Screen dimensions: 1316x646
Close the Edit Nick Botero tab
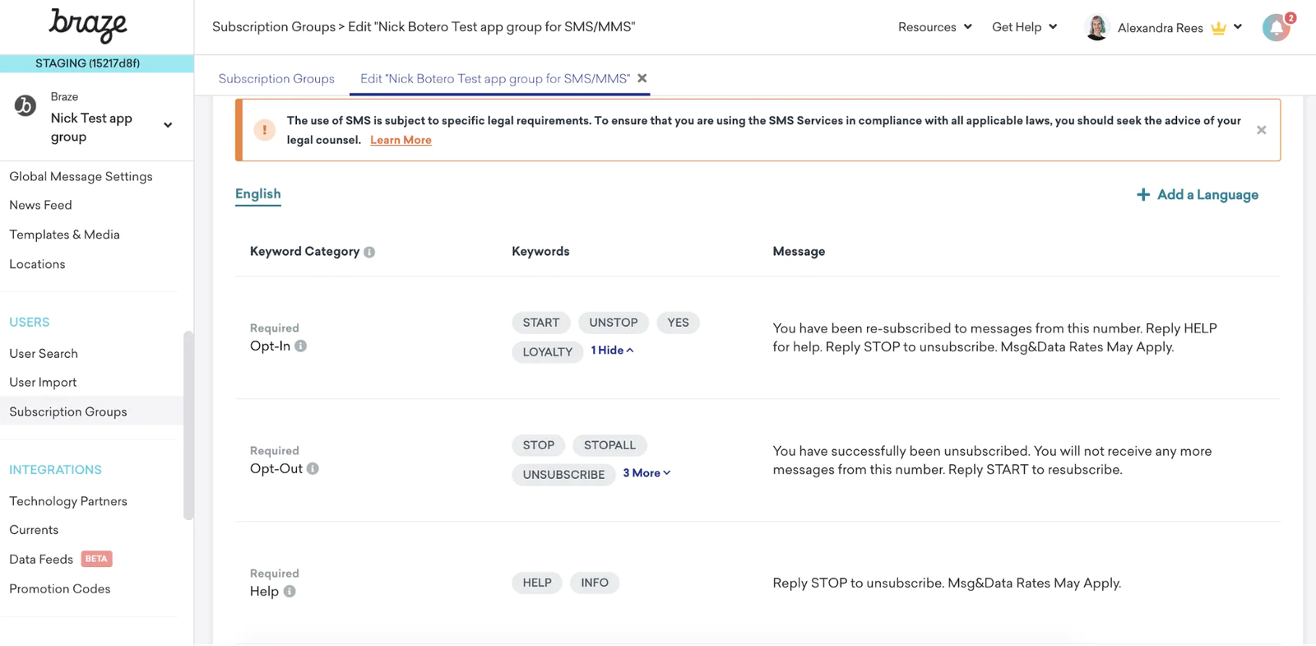click(x=642, y=78)
